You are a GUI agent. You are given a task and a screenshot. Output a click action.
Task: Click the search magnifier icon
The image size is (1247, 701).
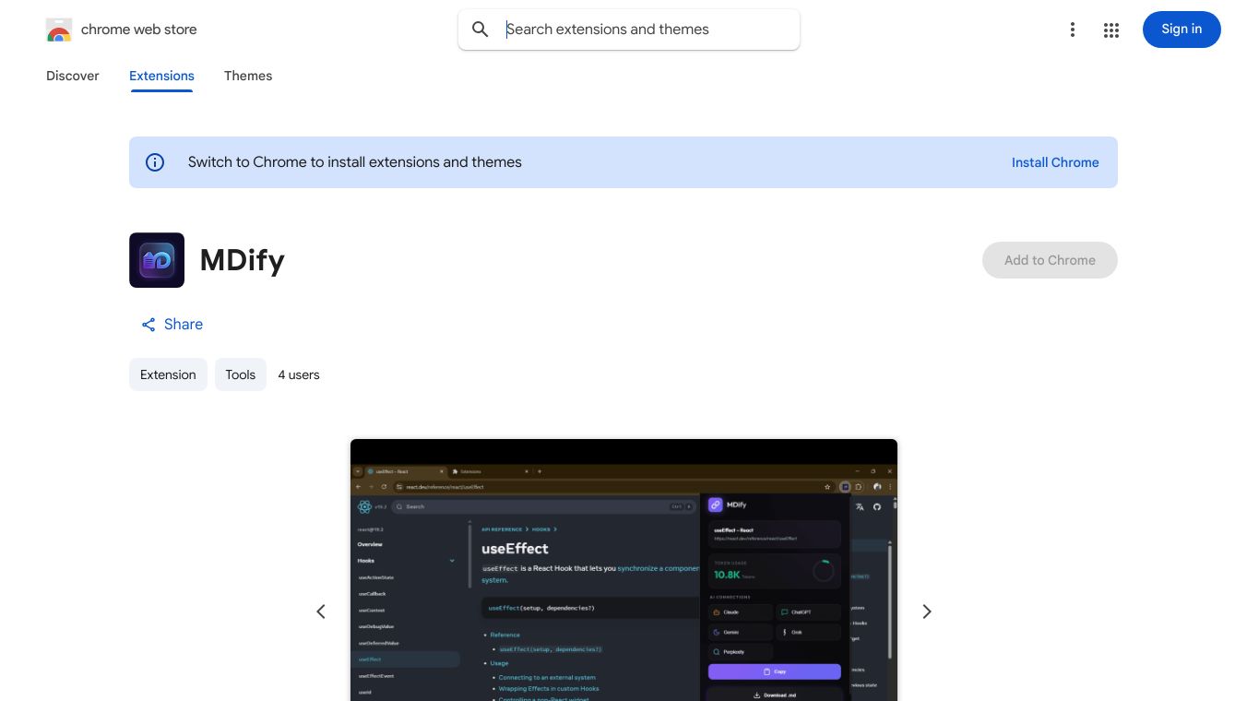pos(481,30)
